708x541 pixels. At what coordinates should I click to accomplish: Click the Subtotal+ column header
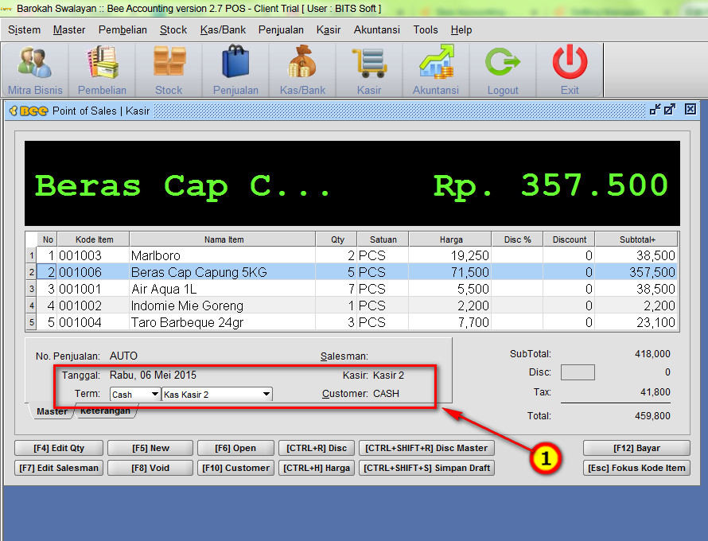(636, 239)
